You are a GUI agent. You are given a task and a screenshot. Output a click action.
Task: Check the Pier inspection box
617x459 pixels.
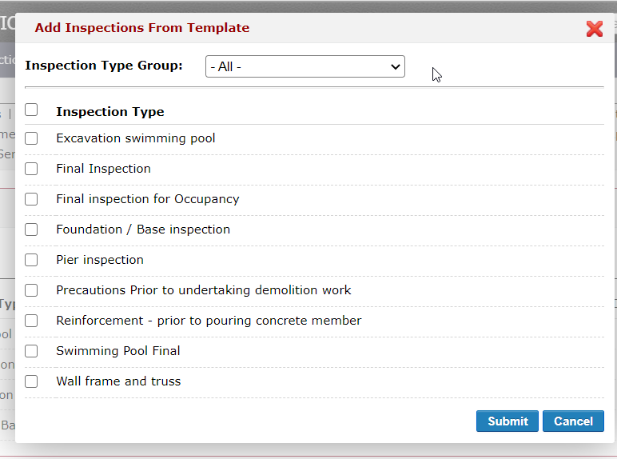(31, 260)
